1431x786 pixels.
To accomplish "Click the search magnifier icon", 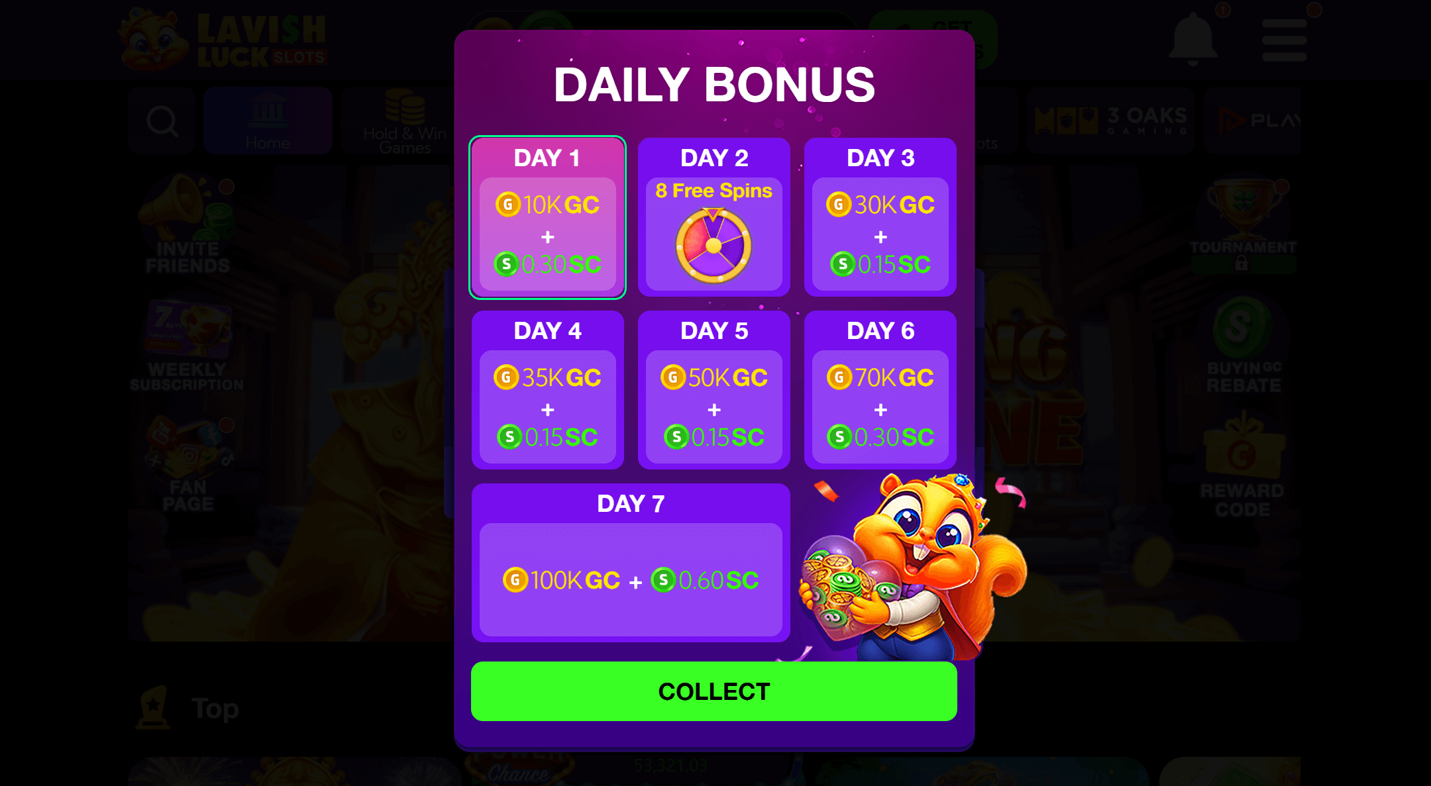I will coord(162,121).
